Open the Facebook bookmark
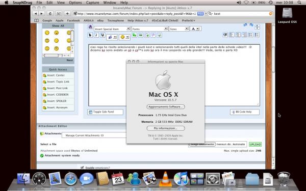The height and width of the screenshot is (191, 306). coord(73,20)
